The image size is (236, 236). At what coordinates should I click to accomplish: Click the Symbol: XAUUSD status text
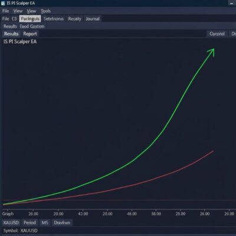[x=20, y=231]
